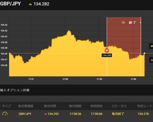The width and height of the screenshot is (153, 122).
Task: Click the 134.32 axis label
Action: (x=4, y=31)
